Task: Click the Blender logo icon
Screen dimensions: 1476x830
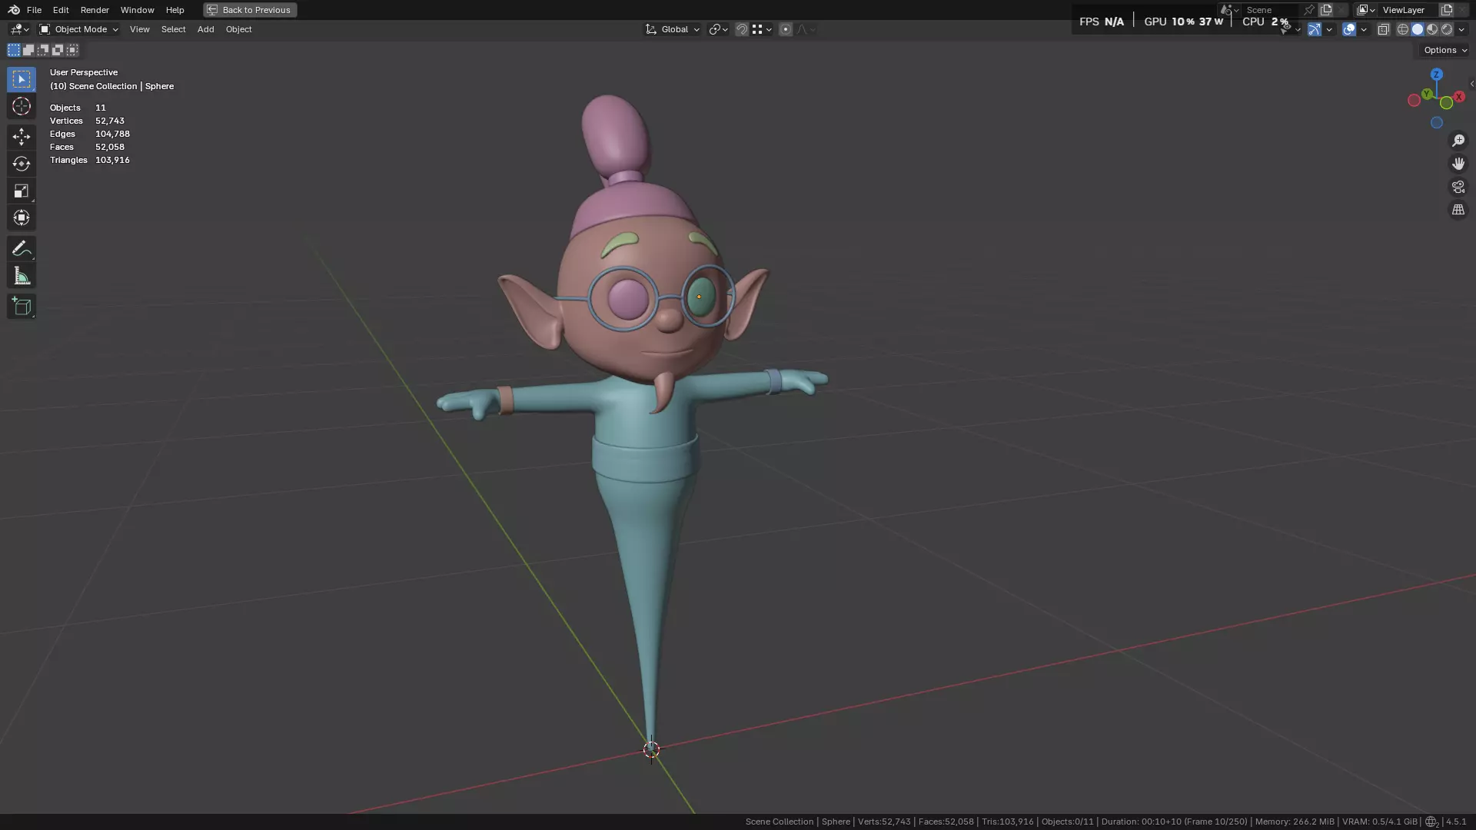Action: (x=14, y=10)
